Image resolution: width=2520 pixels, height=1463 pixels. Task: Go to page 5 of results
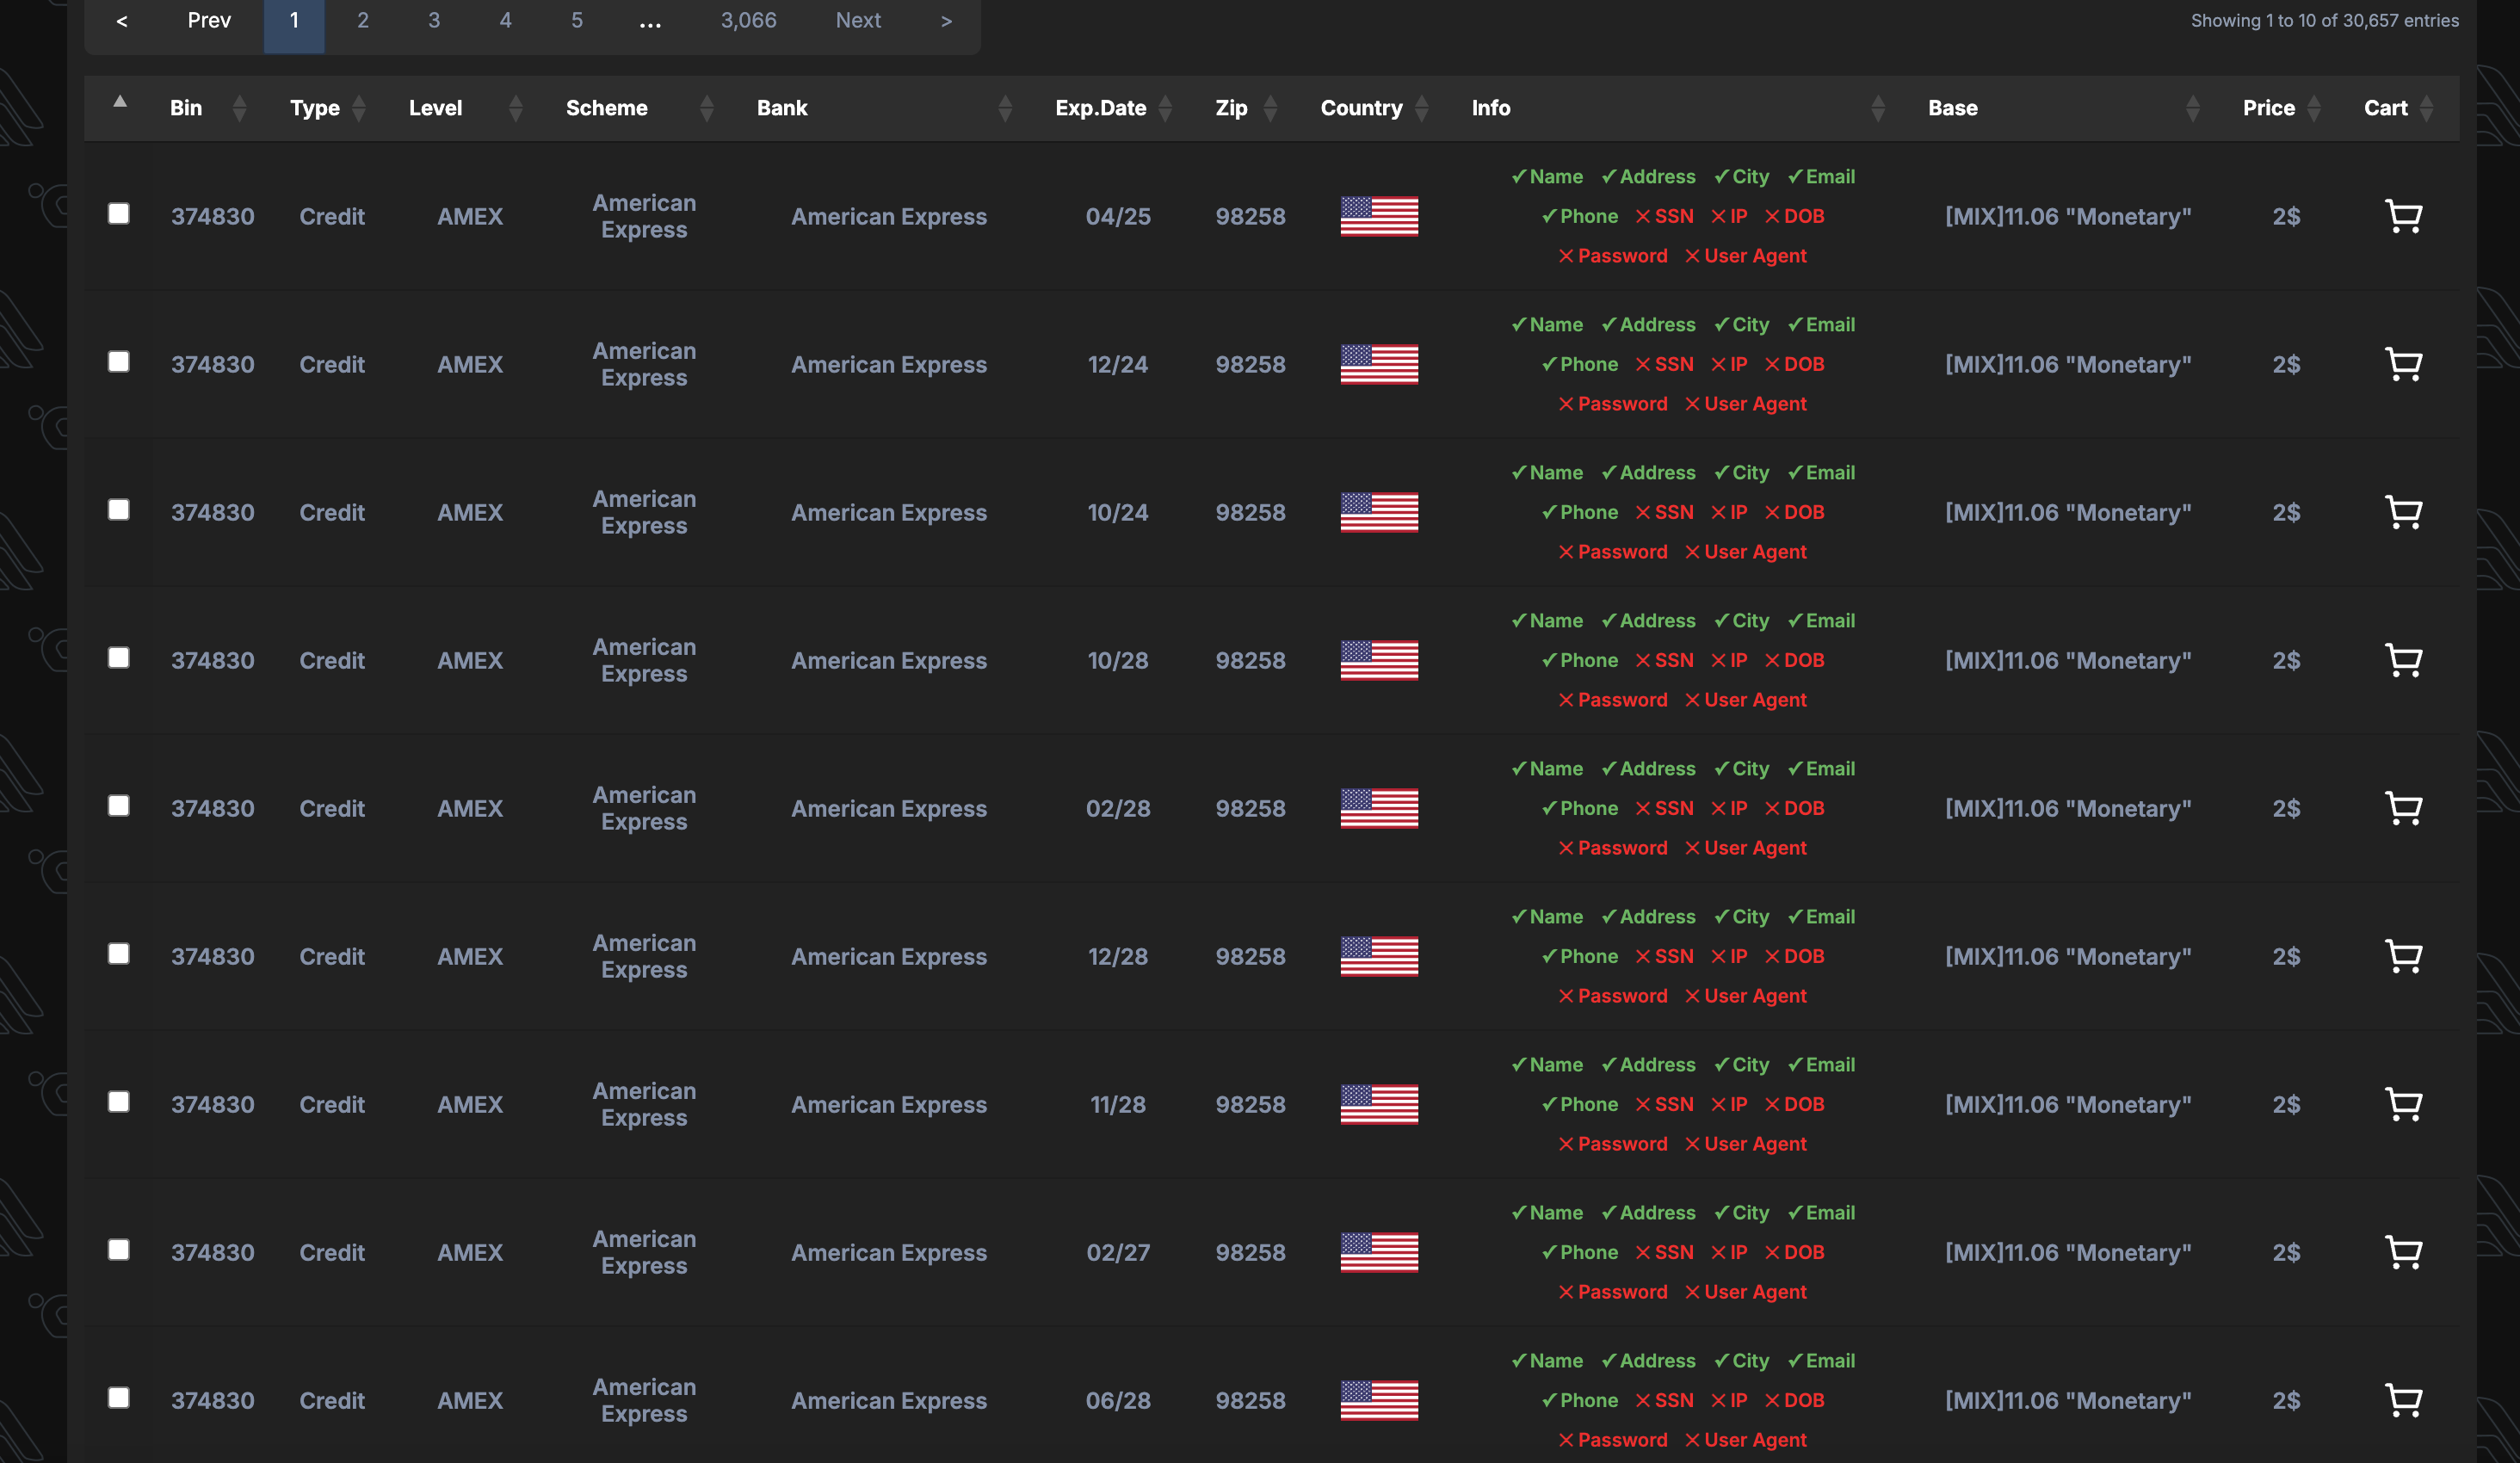577,21
